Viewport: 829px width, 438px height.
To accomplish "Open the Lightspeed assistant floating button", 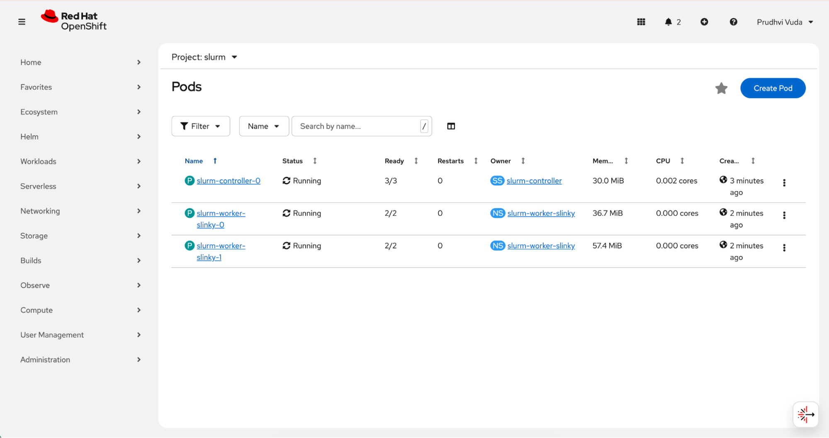I will pyautogui.click(x=805, y=414).
